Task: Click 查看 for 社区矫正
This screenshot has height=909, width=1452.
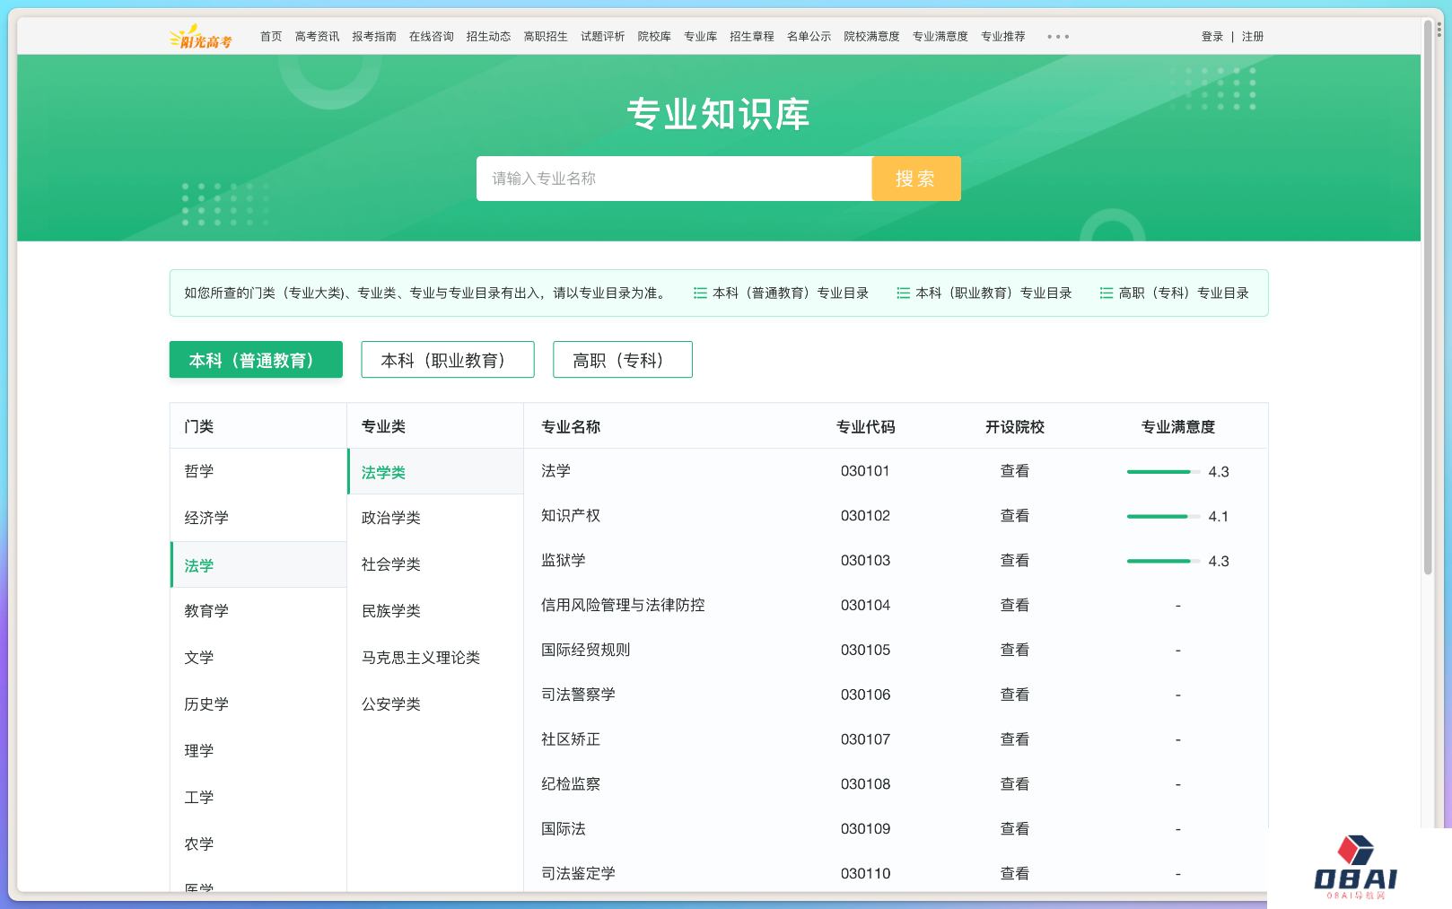Action: click(1015, 739)
